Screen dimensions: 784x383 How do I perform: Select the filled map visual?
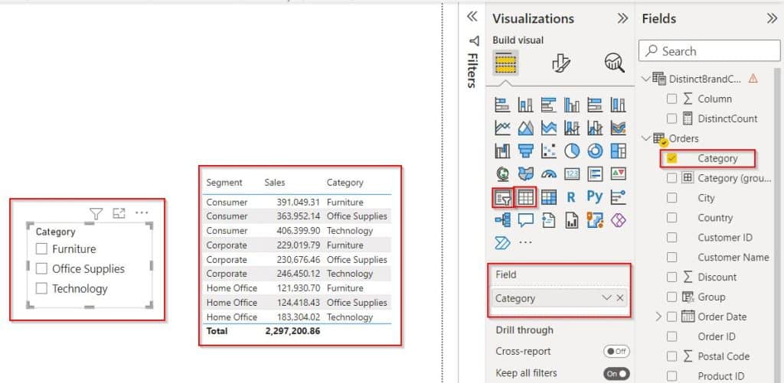[525, 174]
